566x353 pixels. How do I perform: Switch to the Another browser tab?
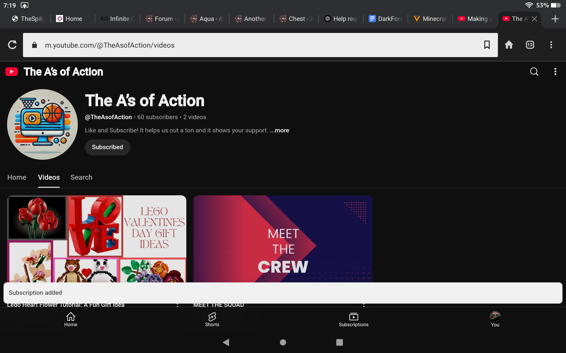click(x=251, y=19)
